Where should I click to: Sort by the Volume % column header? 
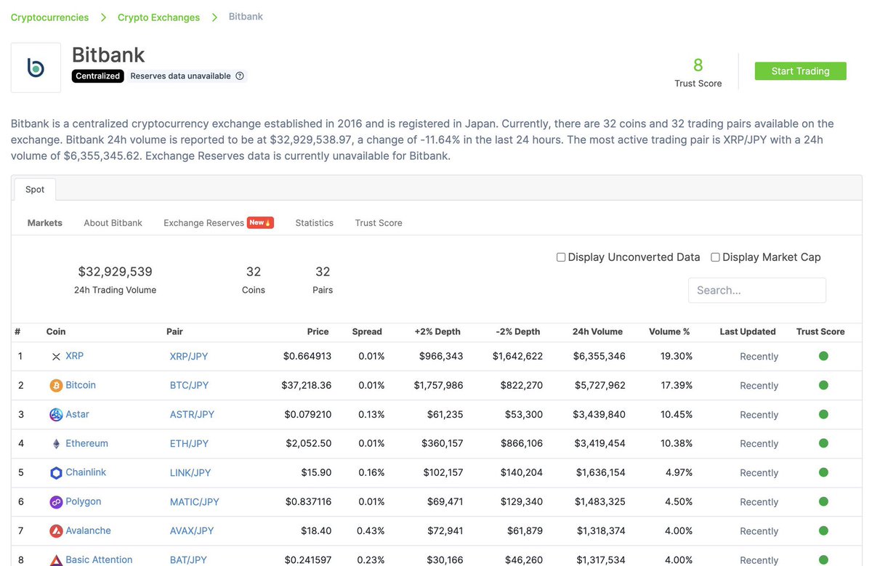tap(669, 331)
